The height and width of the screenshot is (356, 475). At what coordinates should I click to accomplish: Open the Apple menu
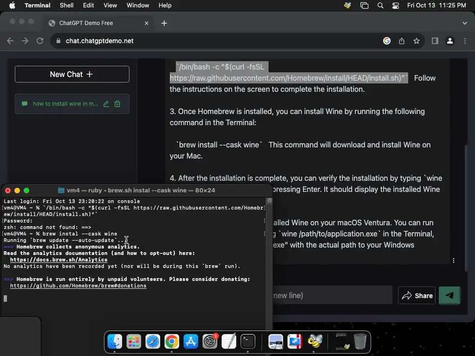point(12,5)
